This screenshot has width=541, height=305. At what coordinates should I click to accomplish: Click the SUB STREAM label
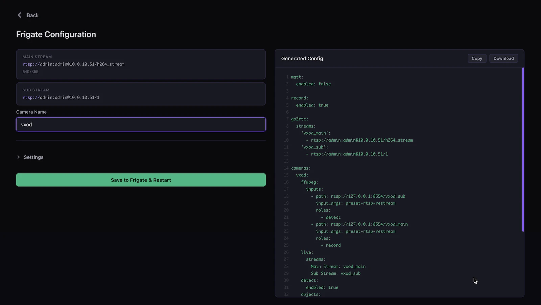coord(36,90)
